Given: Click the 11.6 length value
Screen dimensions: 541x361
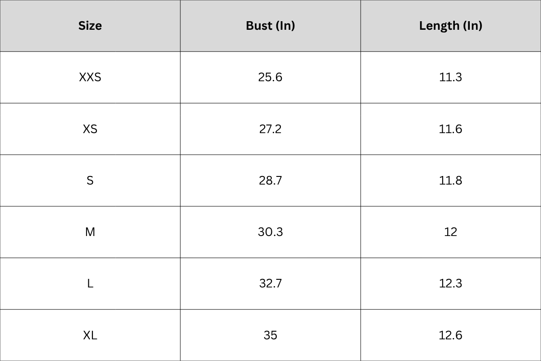Looking at the screenshot, I should [x=451, y=129].
